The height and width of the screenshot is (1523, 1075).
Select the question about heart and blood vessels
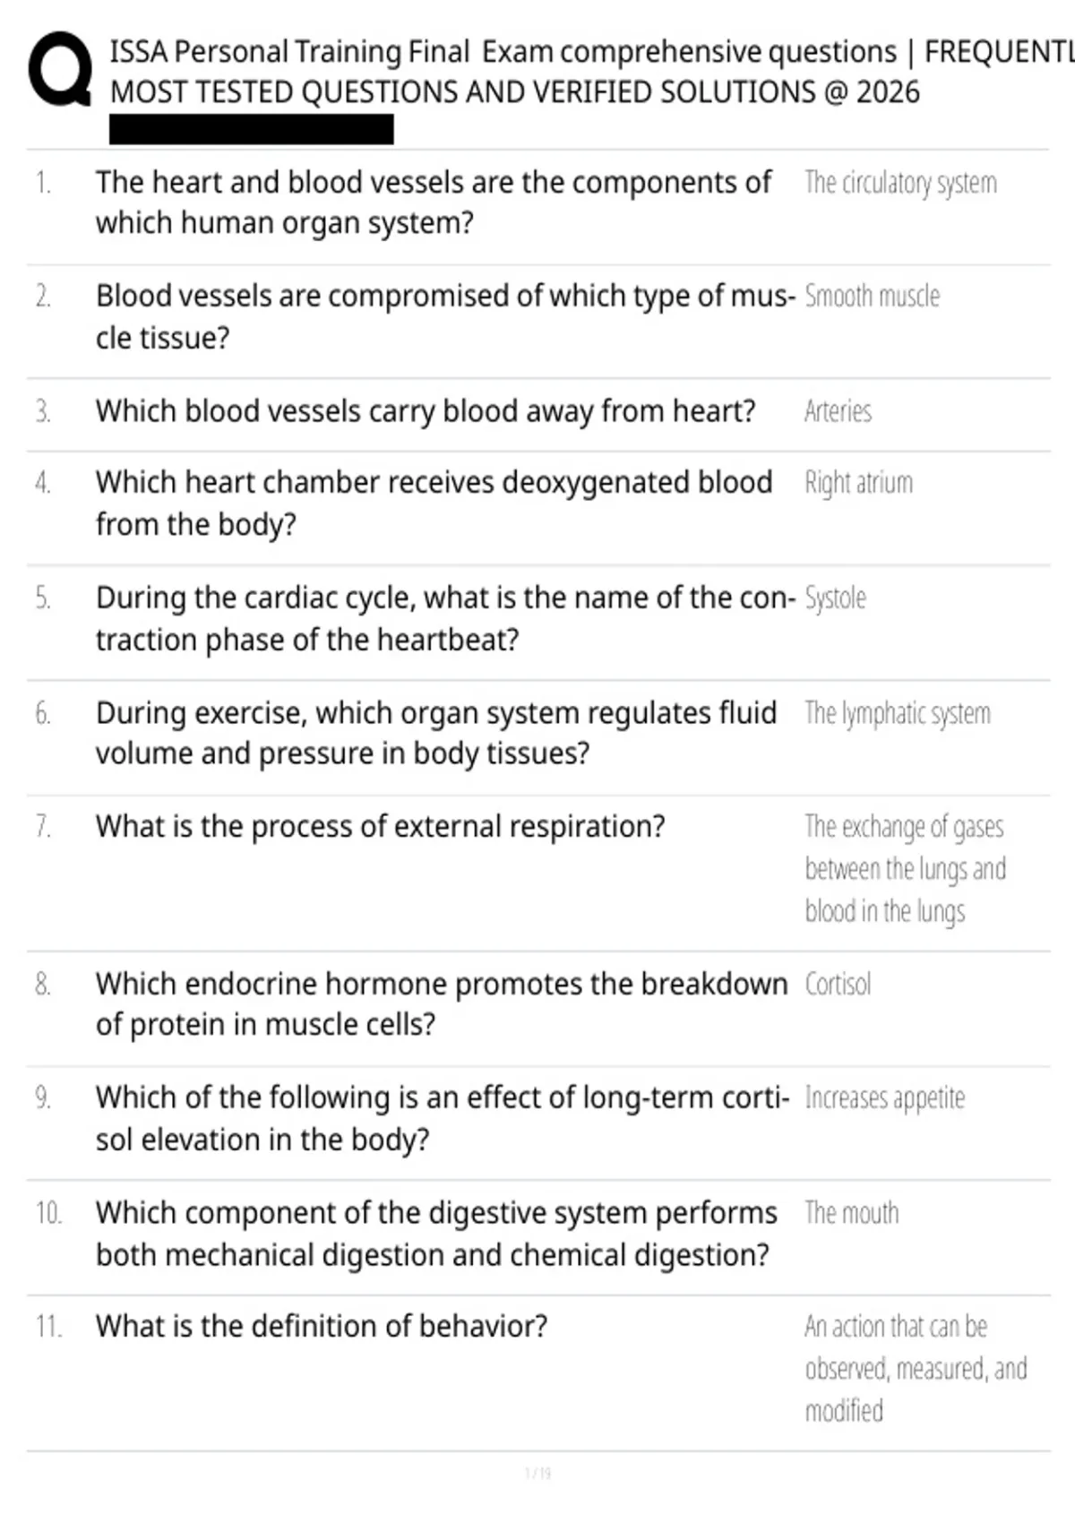coord(434,202)
